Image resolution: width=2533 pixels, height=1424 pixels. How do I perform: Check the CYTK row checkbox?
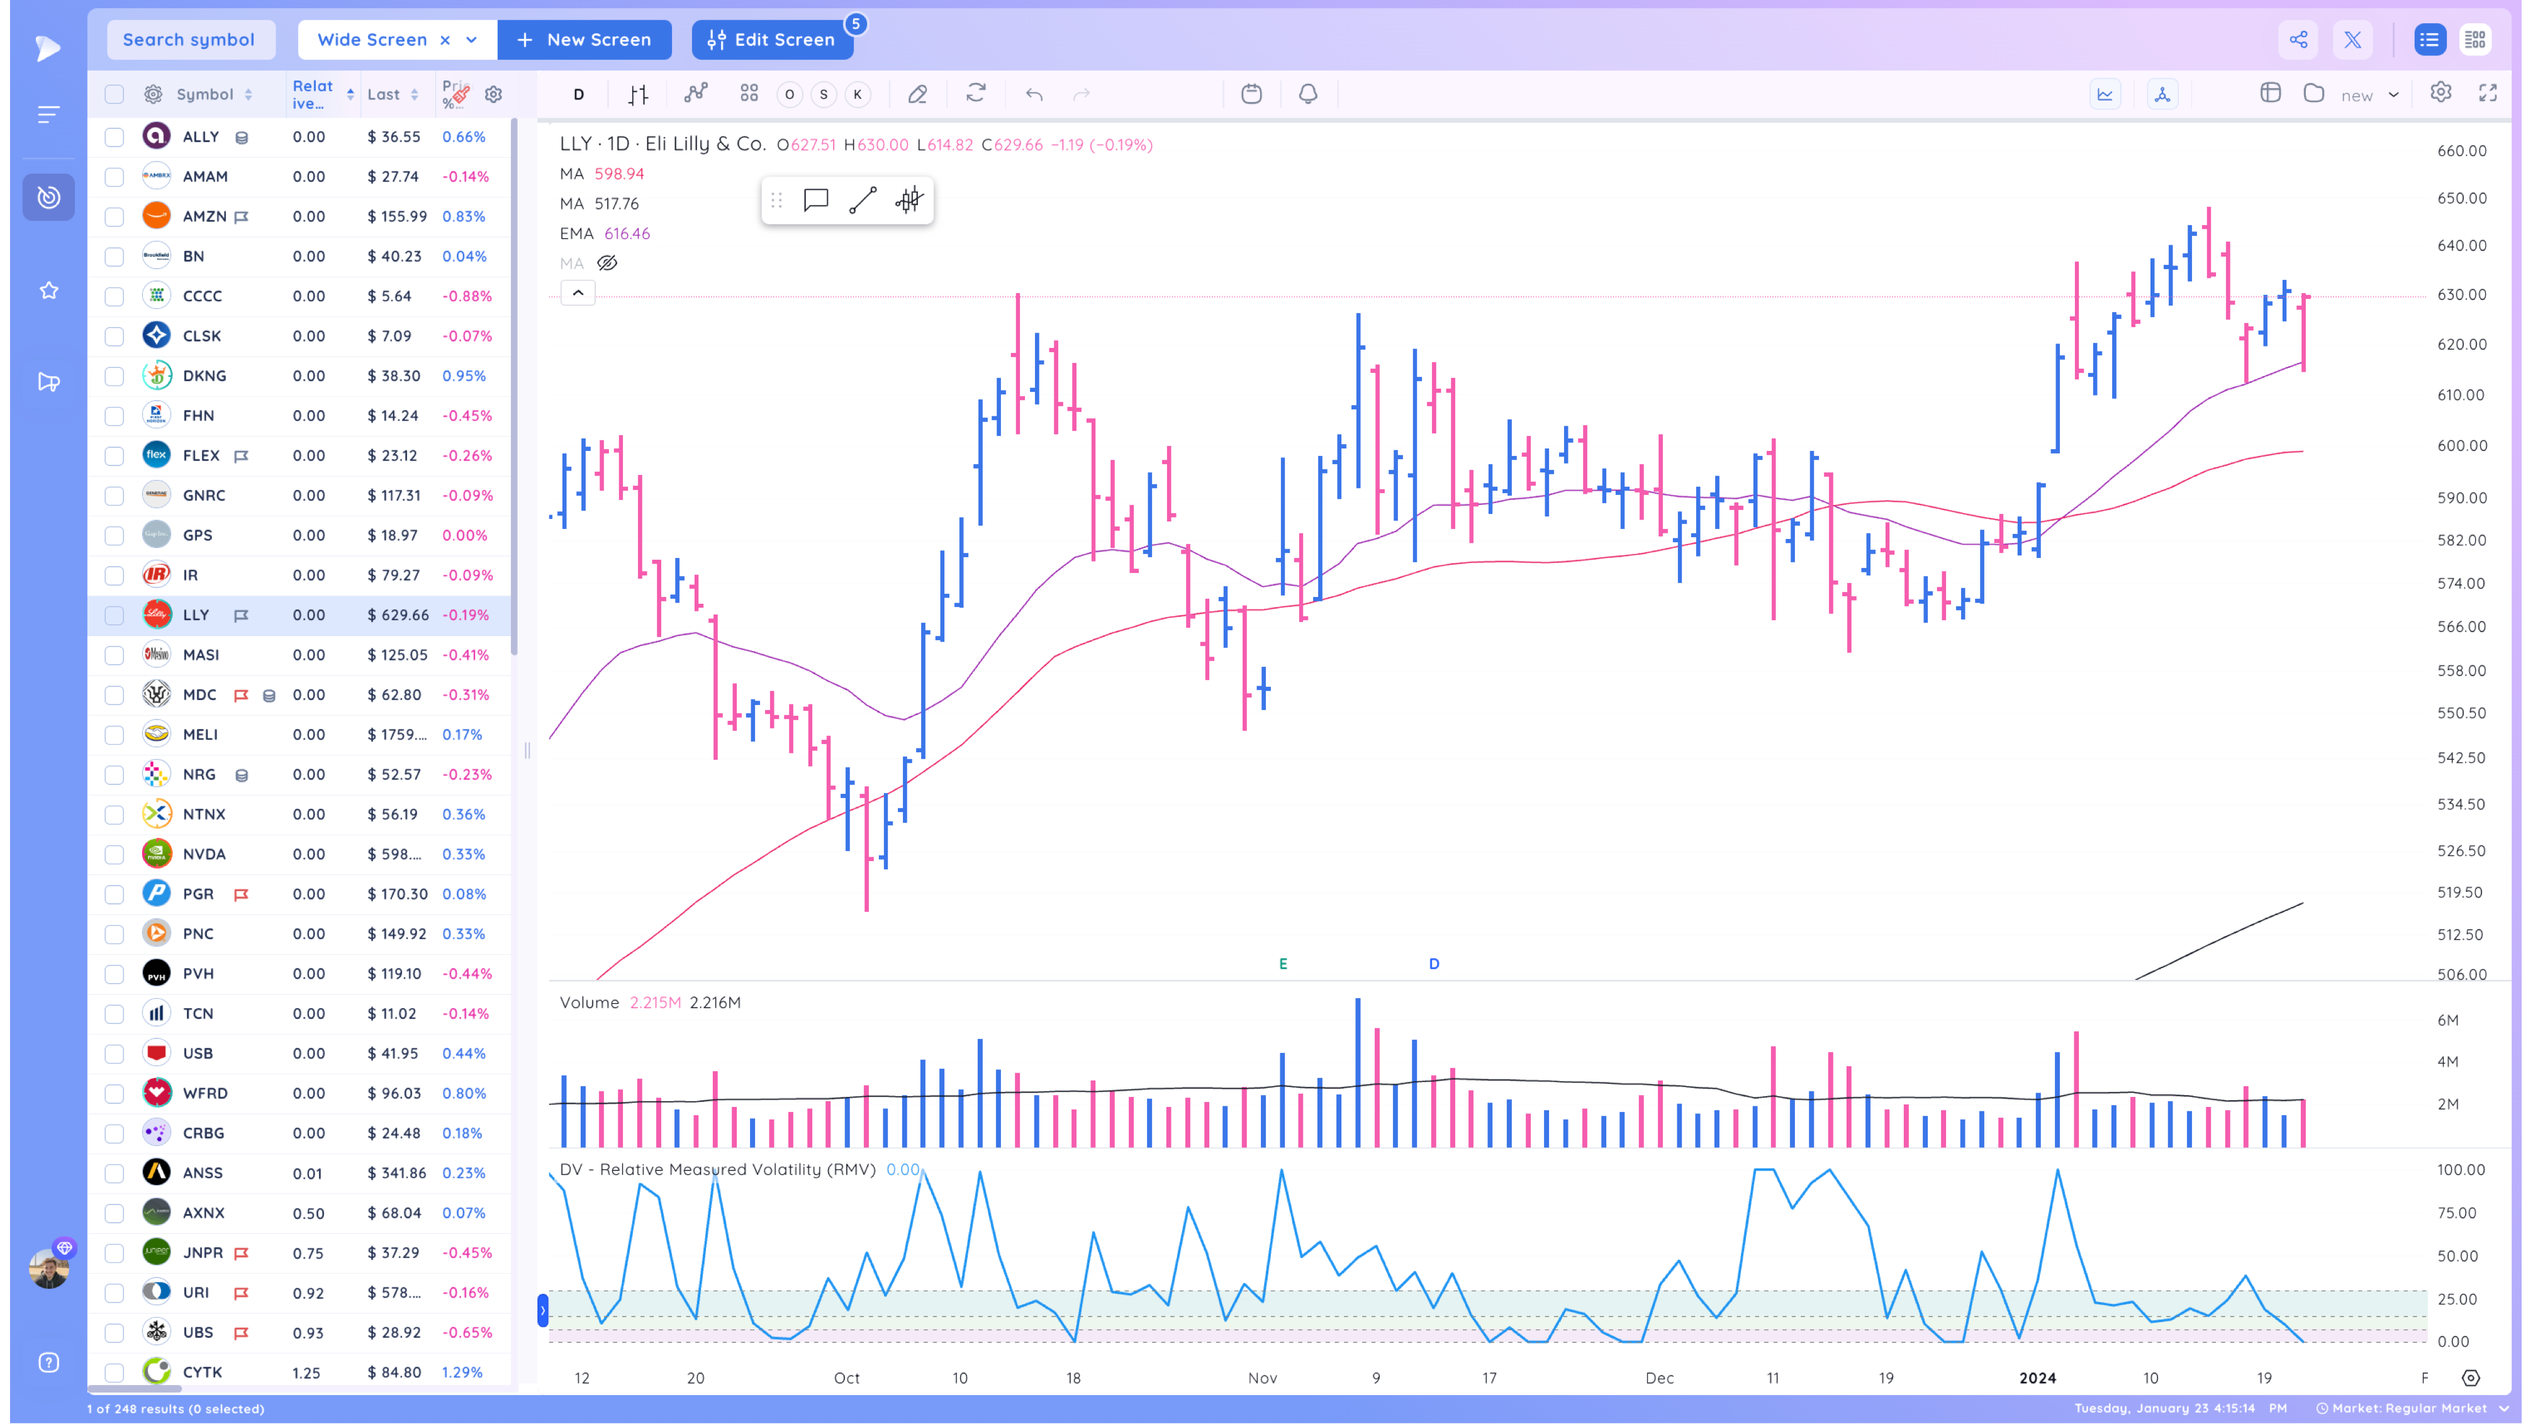[114, 1372]
